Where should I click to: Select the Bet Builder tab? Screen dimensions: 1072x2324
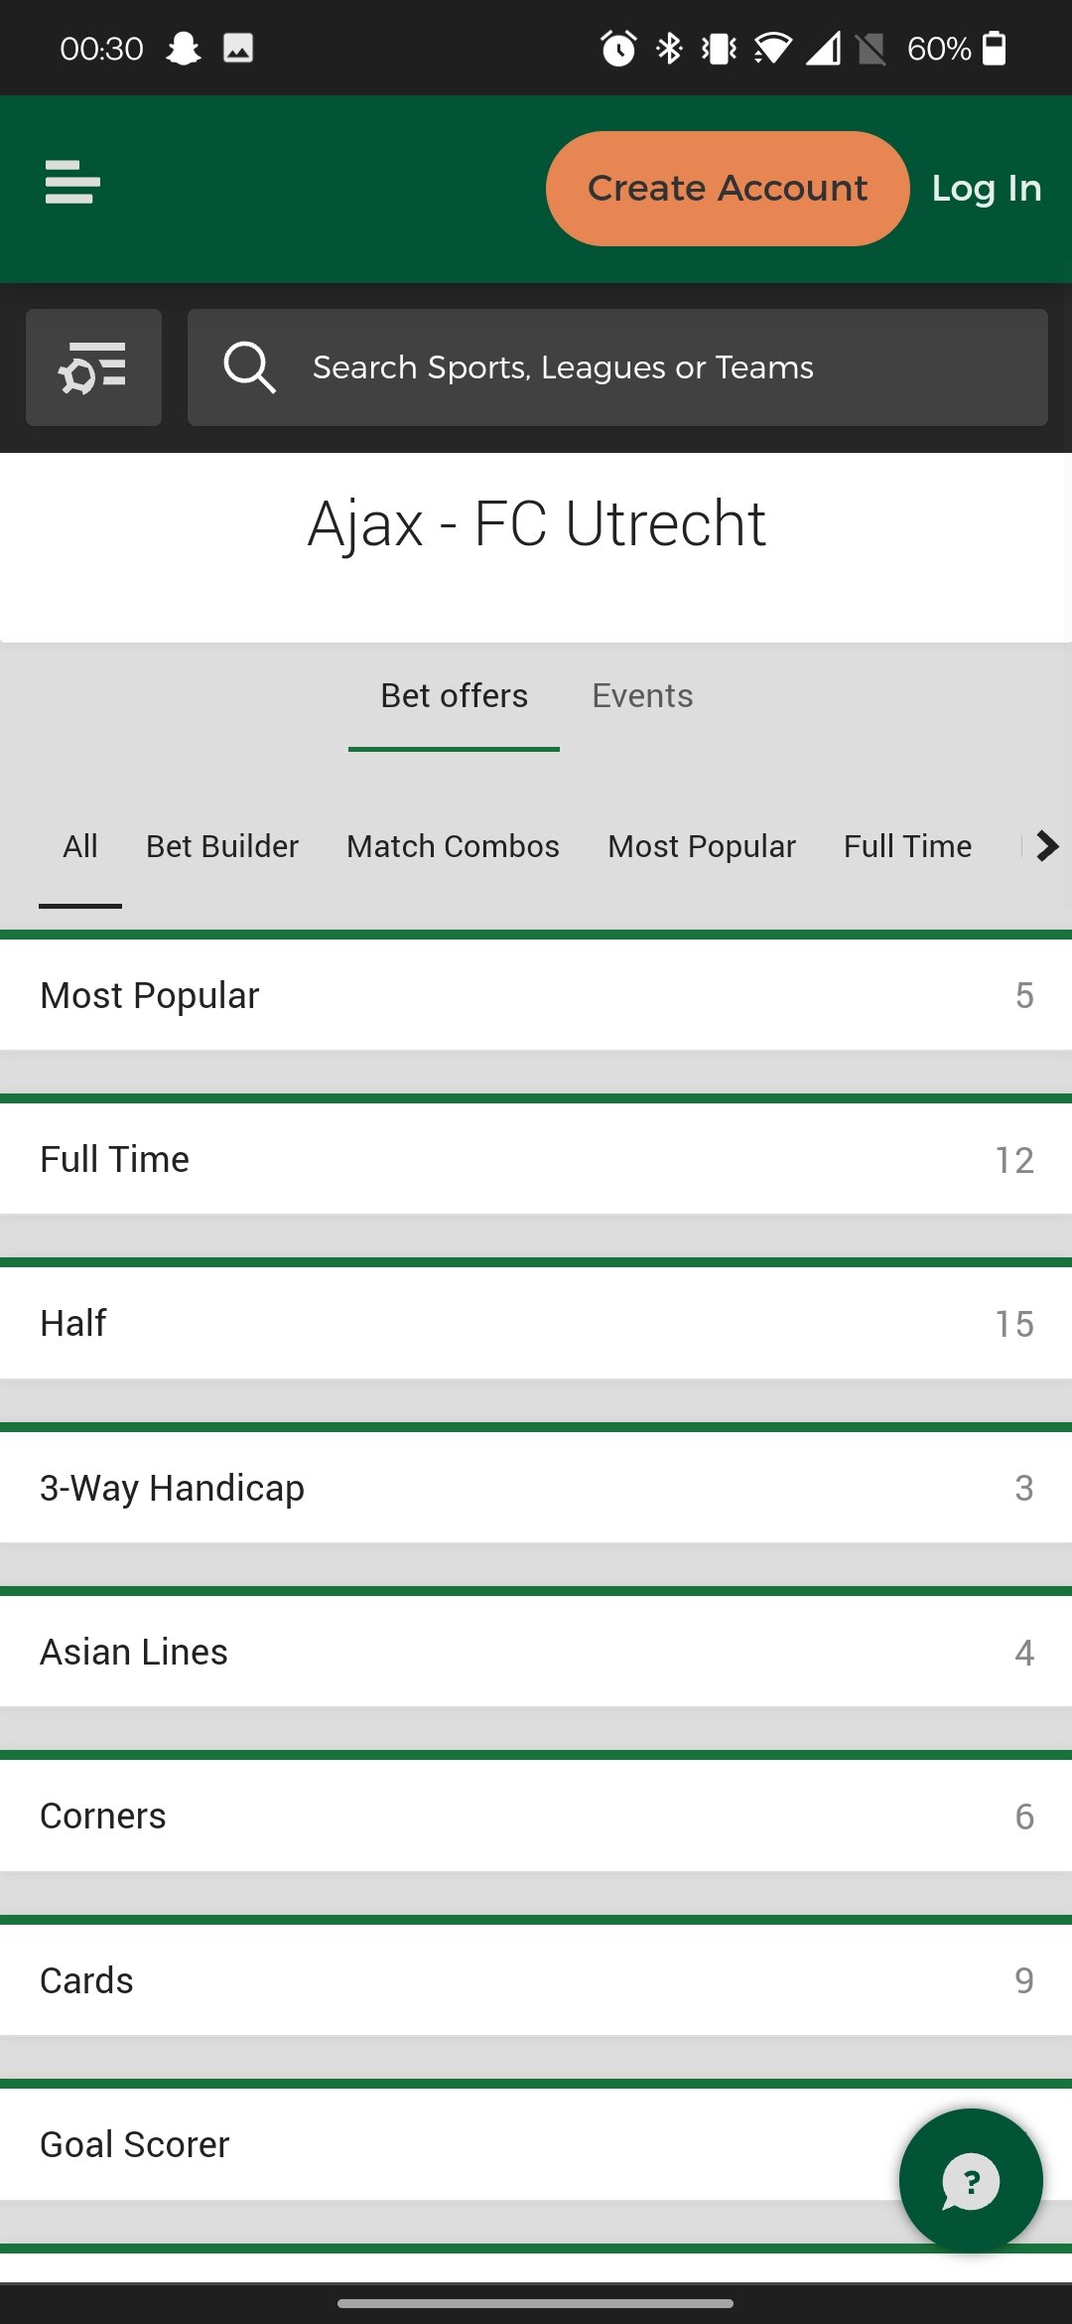222,846
